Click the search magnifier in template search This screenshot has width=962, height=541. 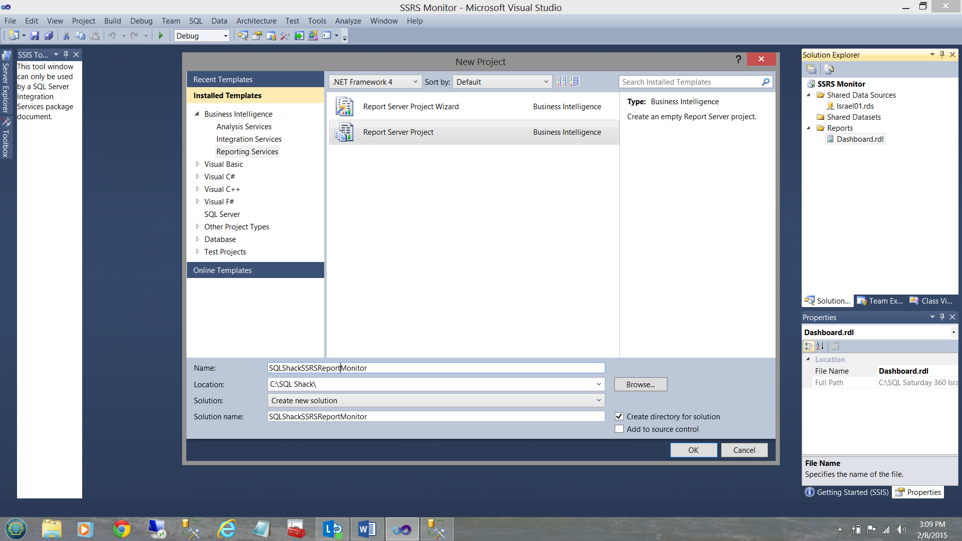(x=765, y=82)
